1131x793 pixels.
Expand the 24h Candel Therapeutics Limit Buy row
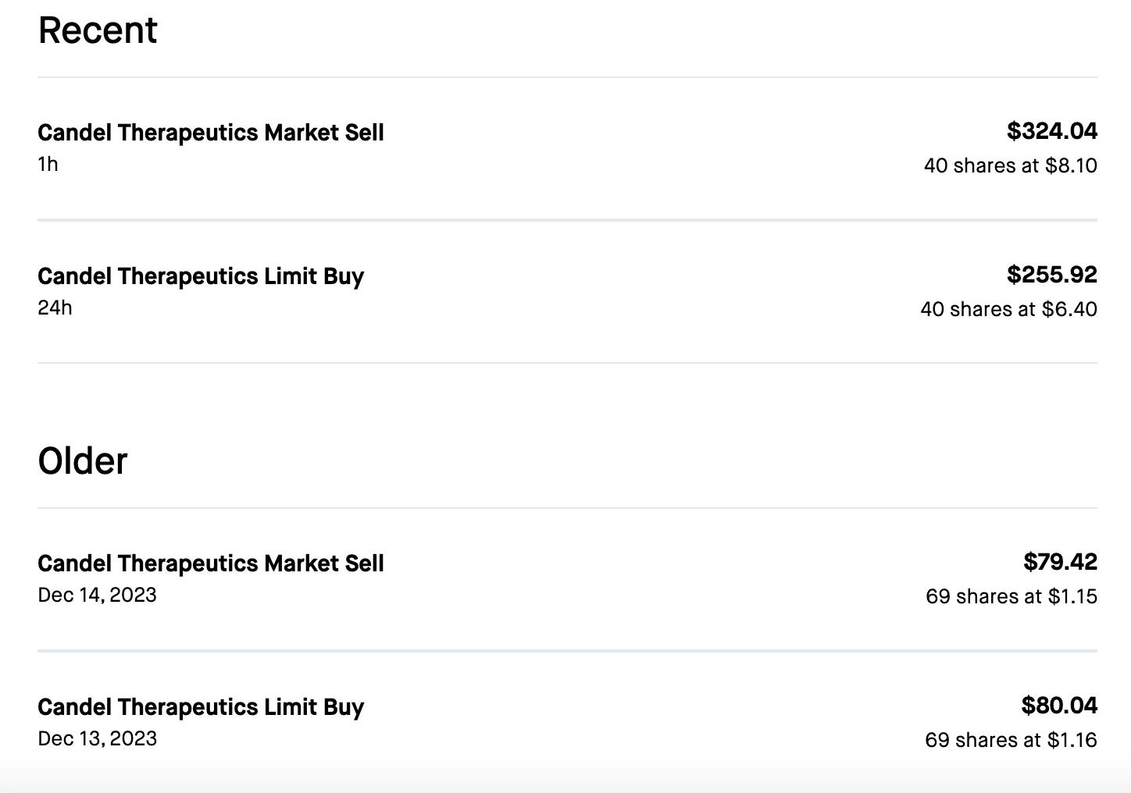pyautogui.click(x=201, y=276)
